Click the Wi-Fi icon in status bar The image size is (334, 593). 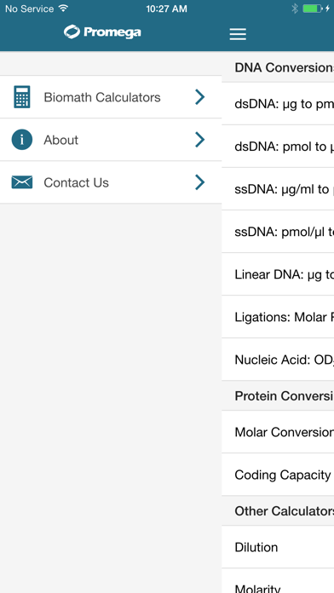64,9
